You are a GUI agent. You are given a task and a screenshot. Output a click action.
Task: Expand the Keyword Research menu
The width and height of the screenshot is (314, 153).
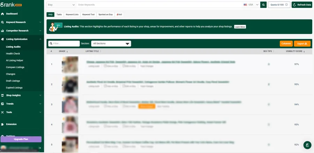pyautogui.click(x=40, y=22)
